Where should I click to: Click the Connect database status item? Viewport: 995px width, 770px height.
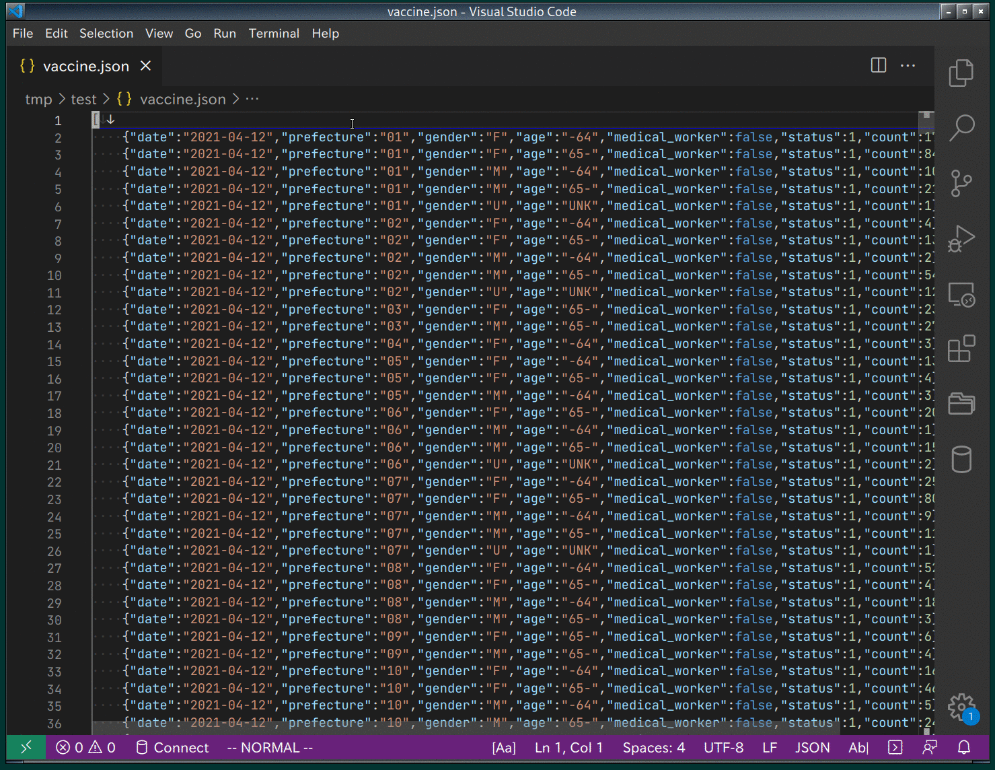pos(172,747)
